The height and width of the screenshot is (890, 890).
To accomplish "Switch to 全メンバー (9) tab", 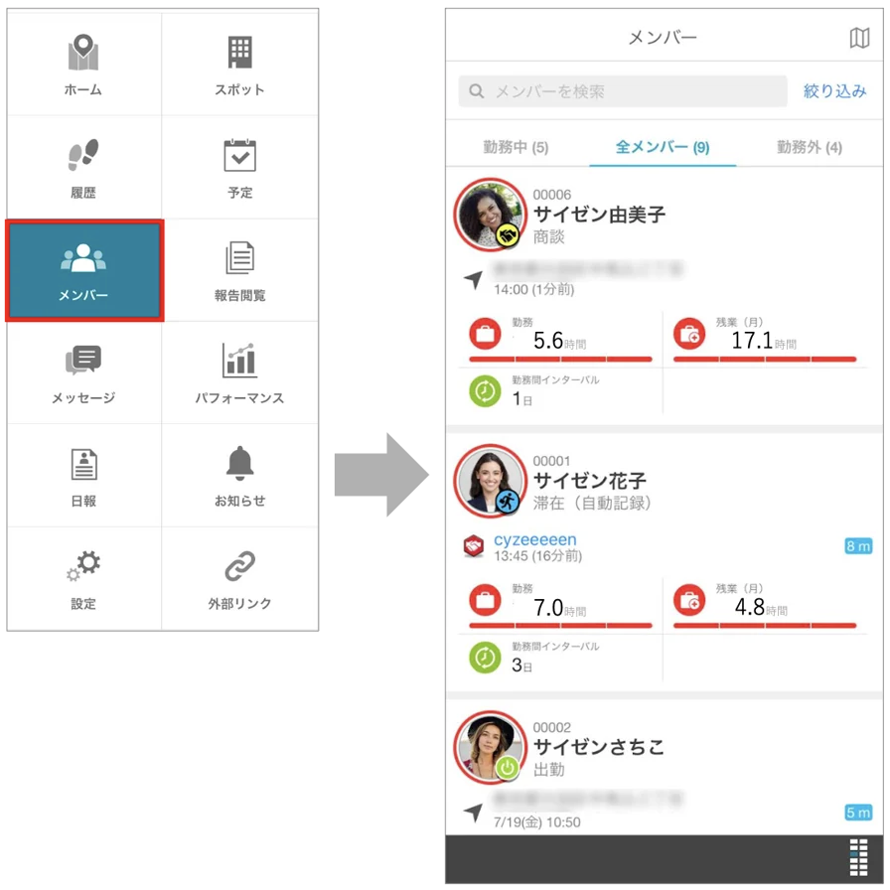I will (663, 148).
